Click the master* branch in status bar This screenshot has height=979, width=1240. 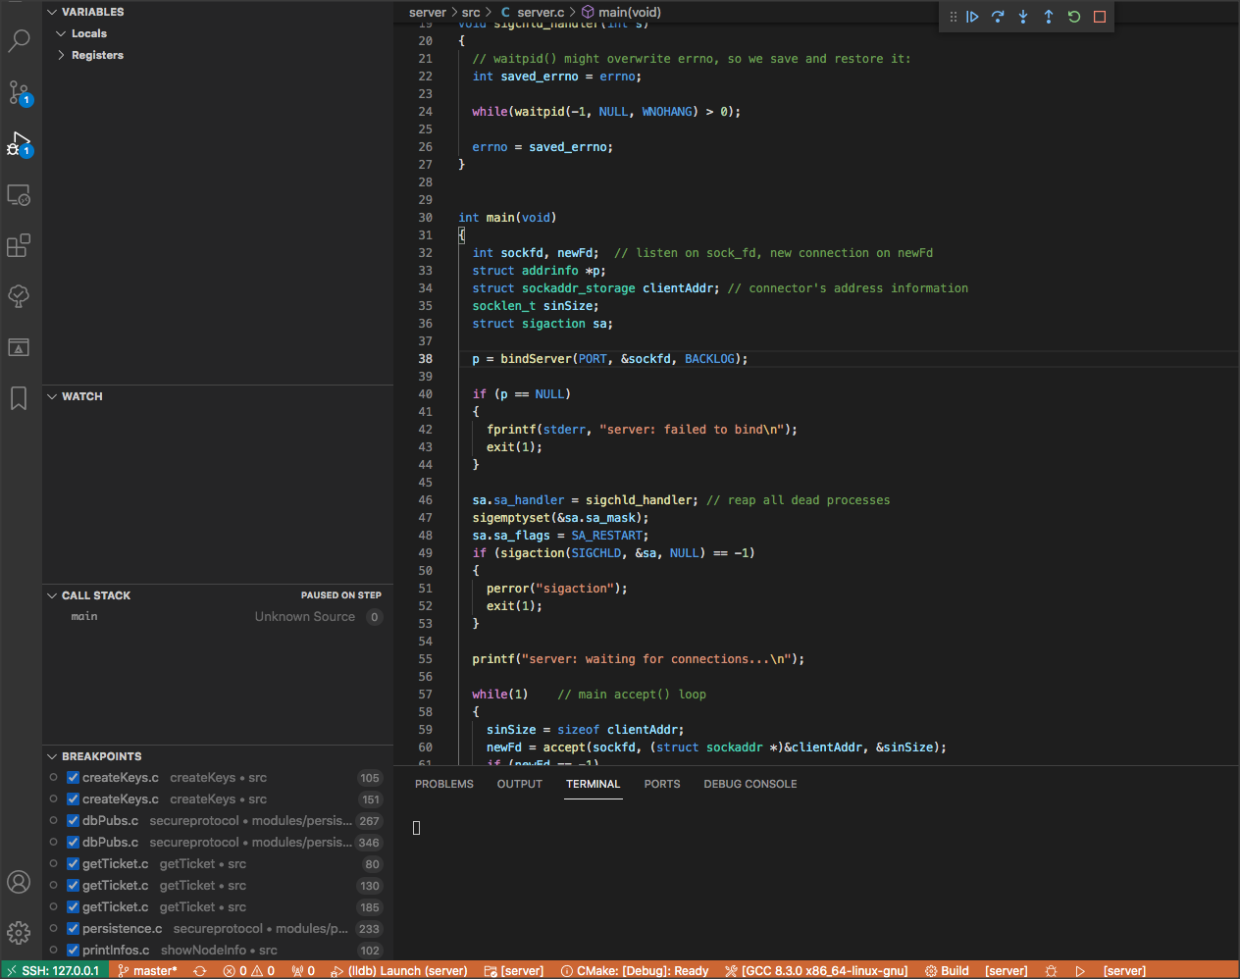(148, 970)
